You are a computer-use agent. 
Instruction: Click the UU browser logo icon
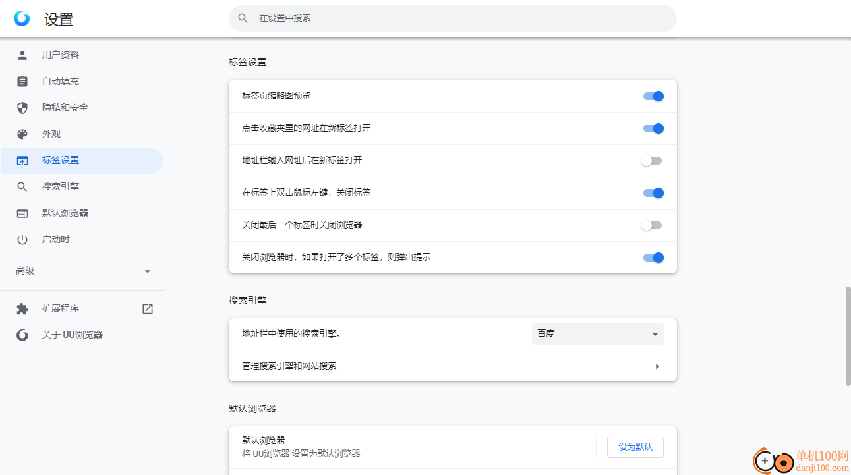tap(22, 18)
